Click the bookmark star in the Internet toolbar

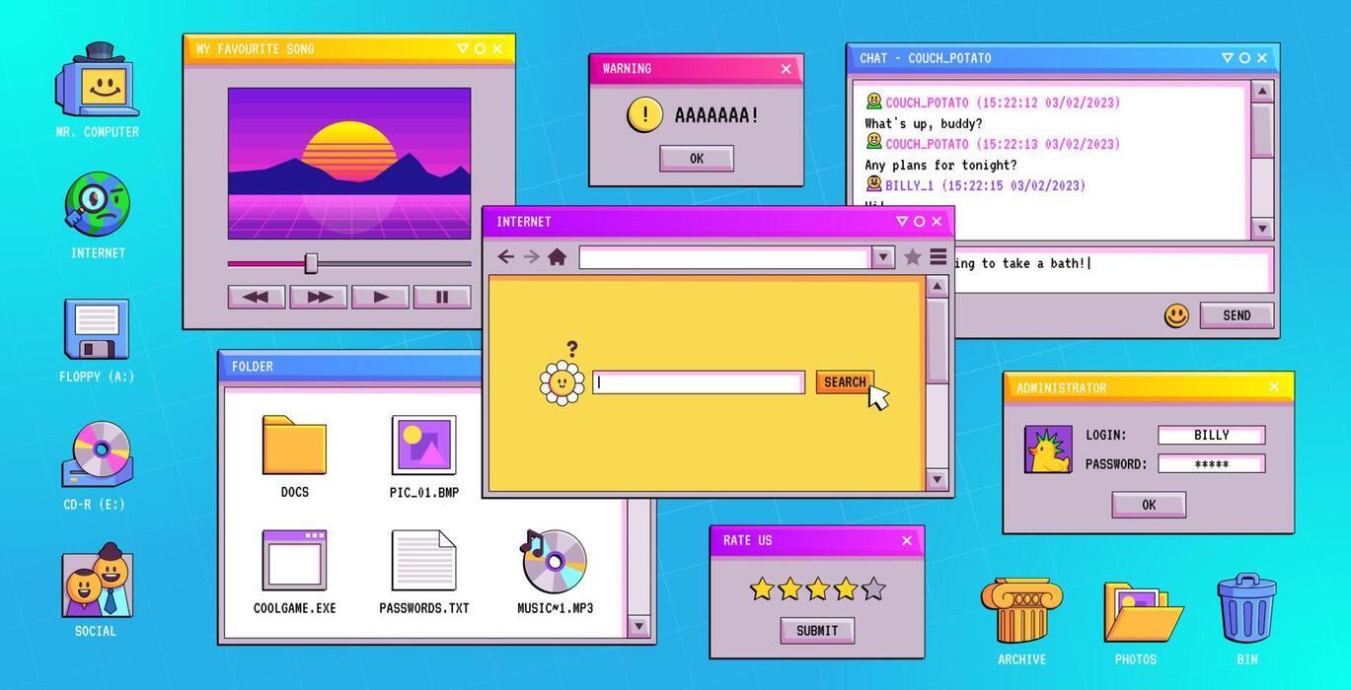[x=911, y=256]
